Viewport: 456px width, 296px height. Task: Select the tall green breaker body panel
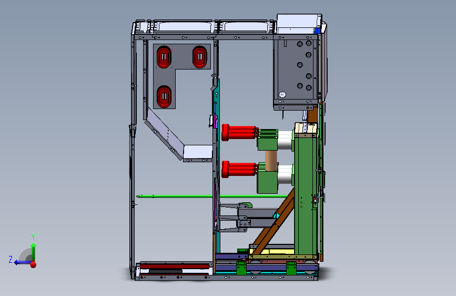306,195
